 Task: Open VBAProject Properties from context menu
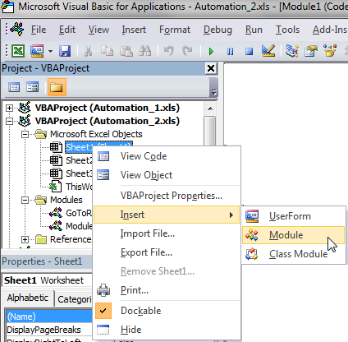pos(167,196)
